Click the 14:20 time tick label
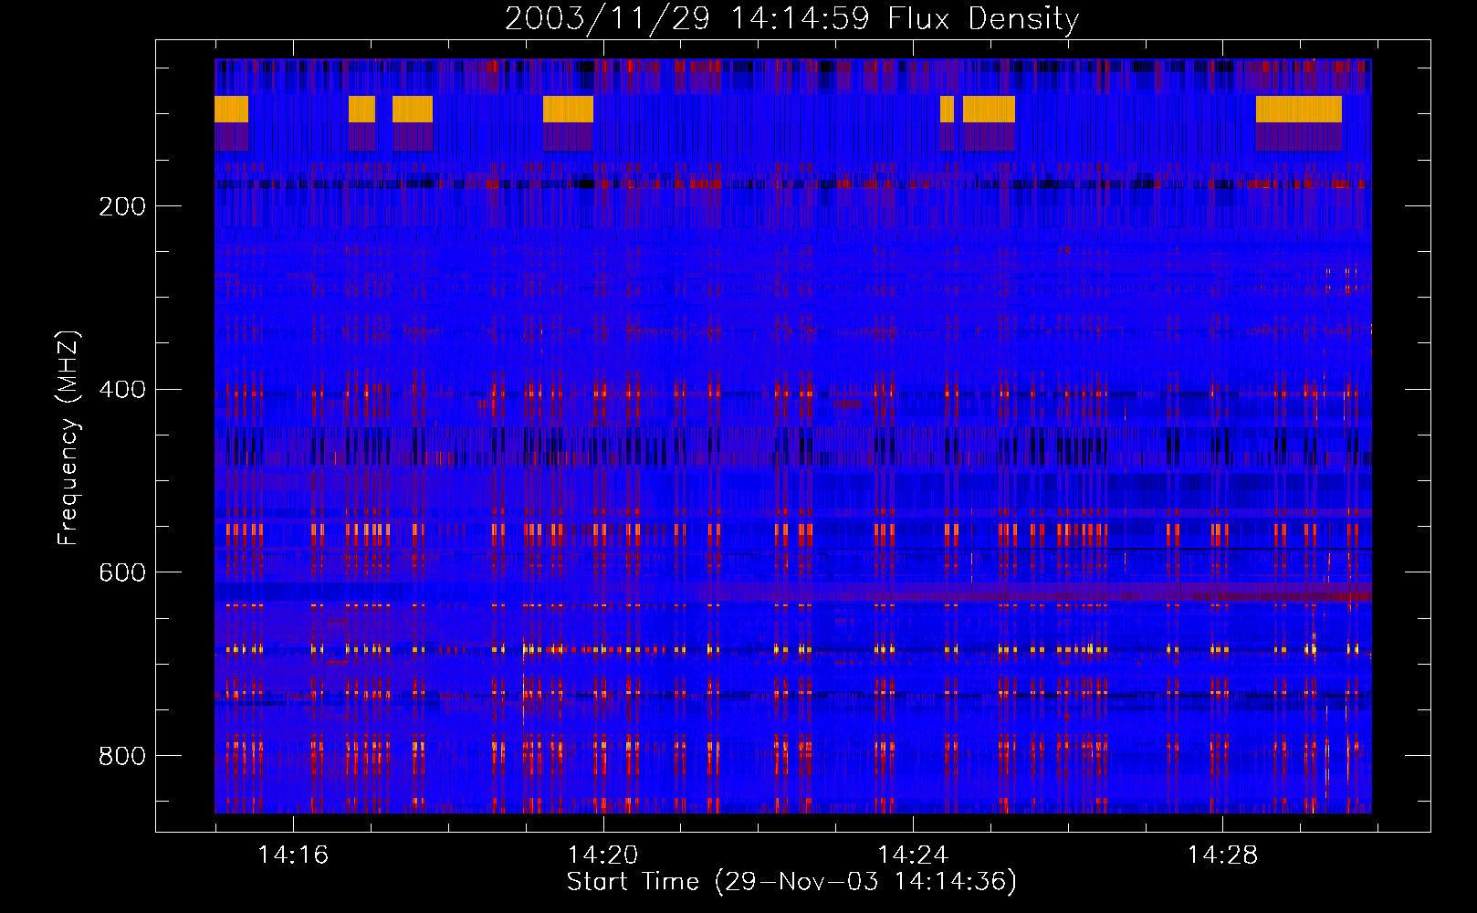 tap(602, 855)
